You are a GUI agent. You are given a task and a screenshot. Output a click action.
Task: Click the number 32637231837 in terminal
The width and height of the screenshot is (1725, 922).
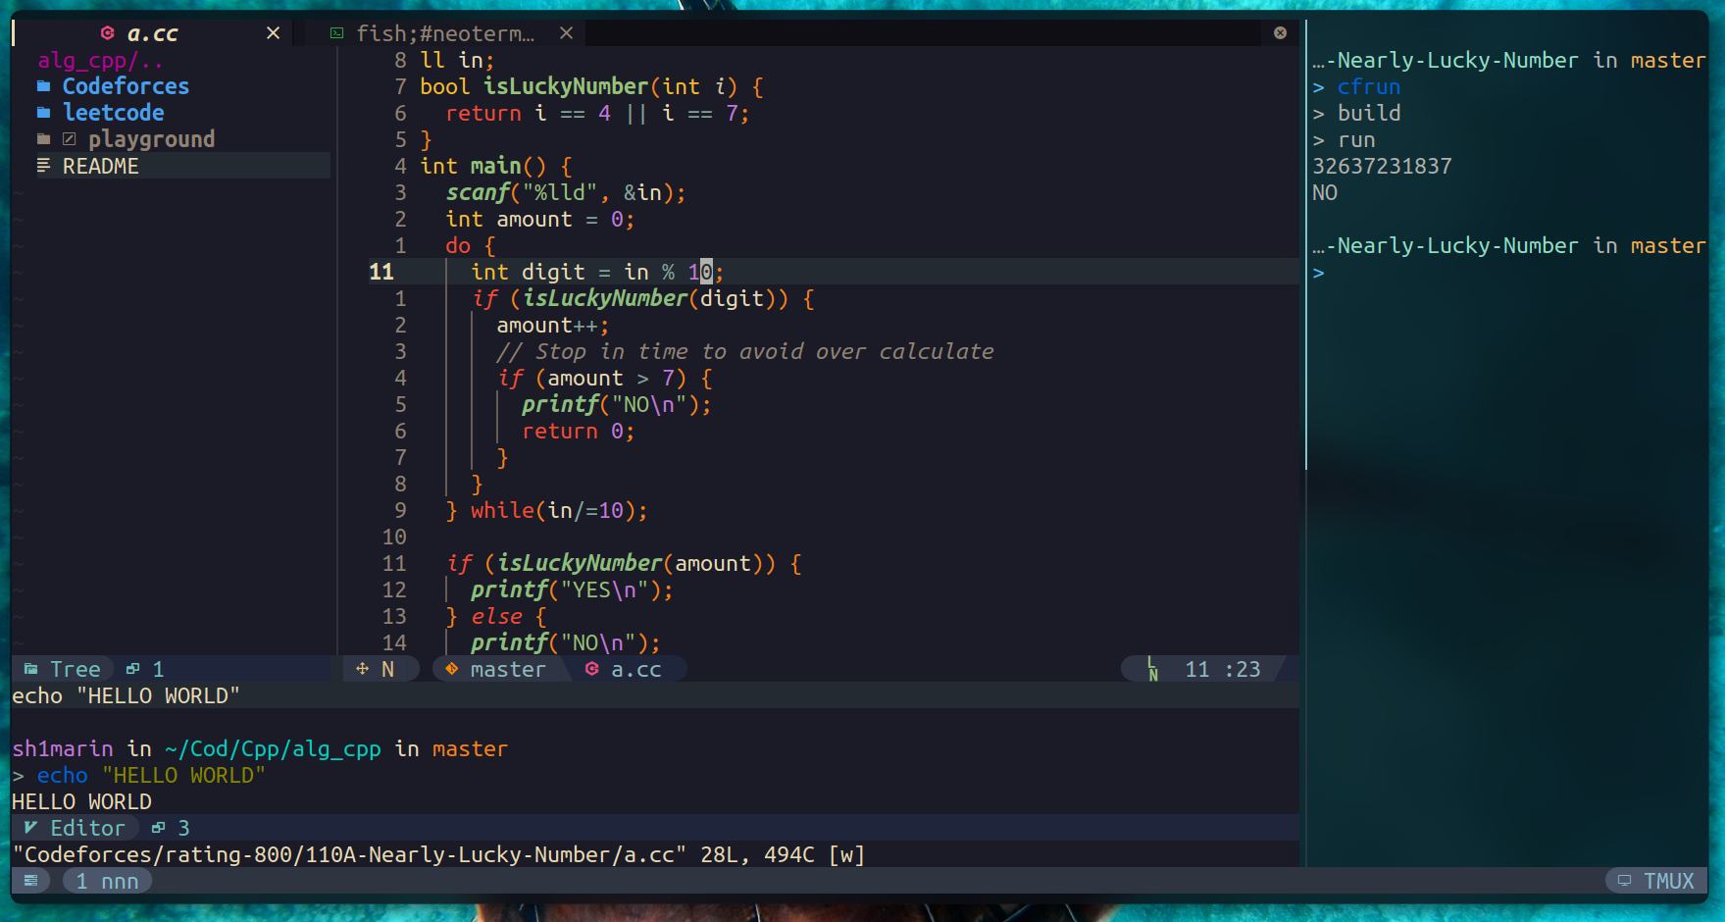pyautogui.click(x=1382, y=166)
